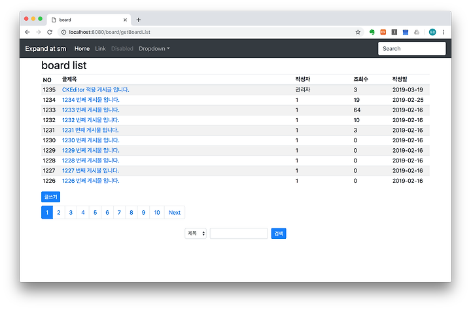
Task: Click the Expand at sm navbar brand
Action: click(45, 48)
